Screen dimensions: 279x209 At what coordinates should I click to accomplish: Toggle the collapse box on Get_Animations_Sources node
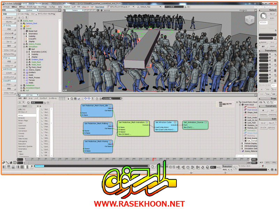pyautogui.click(x=206, y=123)
